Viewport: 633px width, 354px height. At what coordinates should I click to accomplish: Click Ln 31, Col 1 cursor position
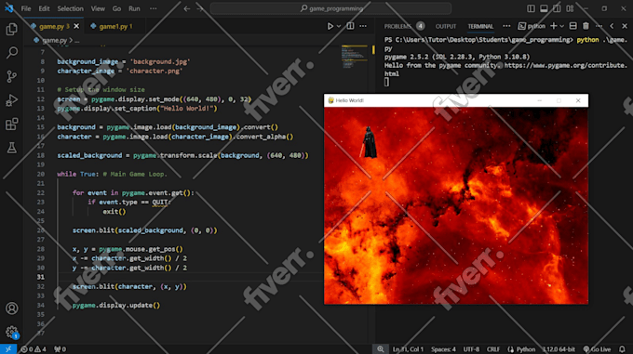pyautogui.click(x=408, y=349)
